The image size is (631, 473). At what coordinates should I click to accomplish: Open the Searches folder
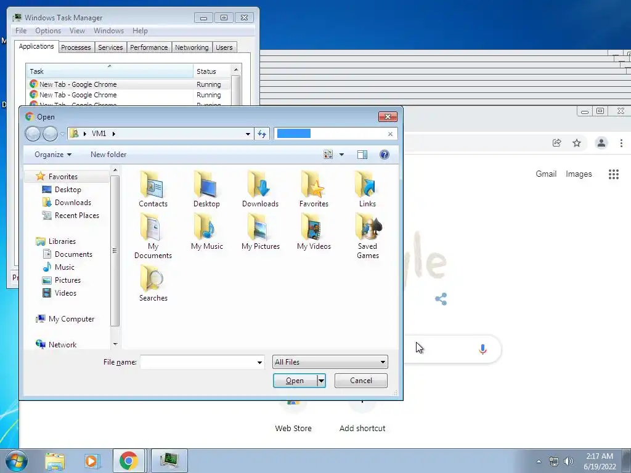click(153, 283)
